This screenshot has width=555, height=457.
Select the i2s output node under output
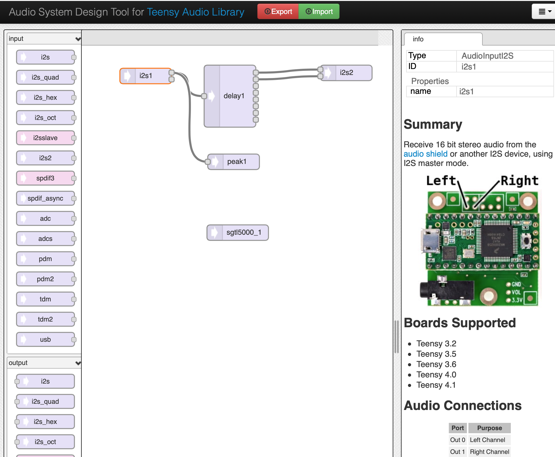tap(45, 381)
